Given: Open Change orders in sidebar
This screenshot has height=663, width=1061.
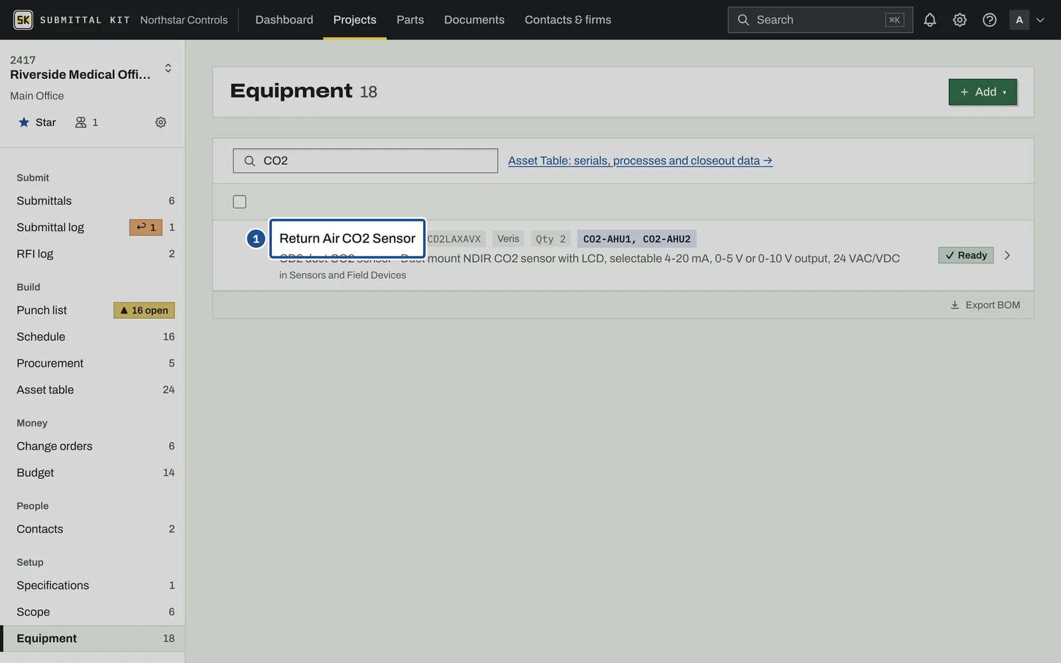Looking at the screenshot, I should click(93, 446).
